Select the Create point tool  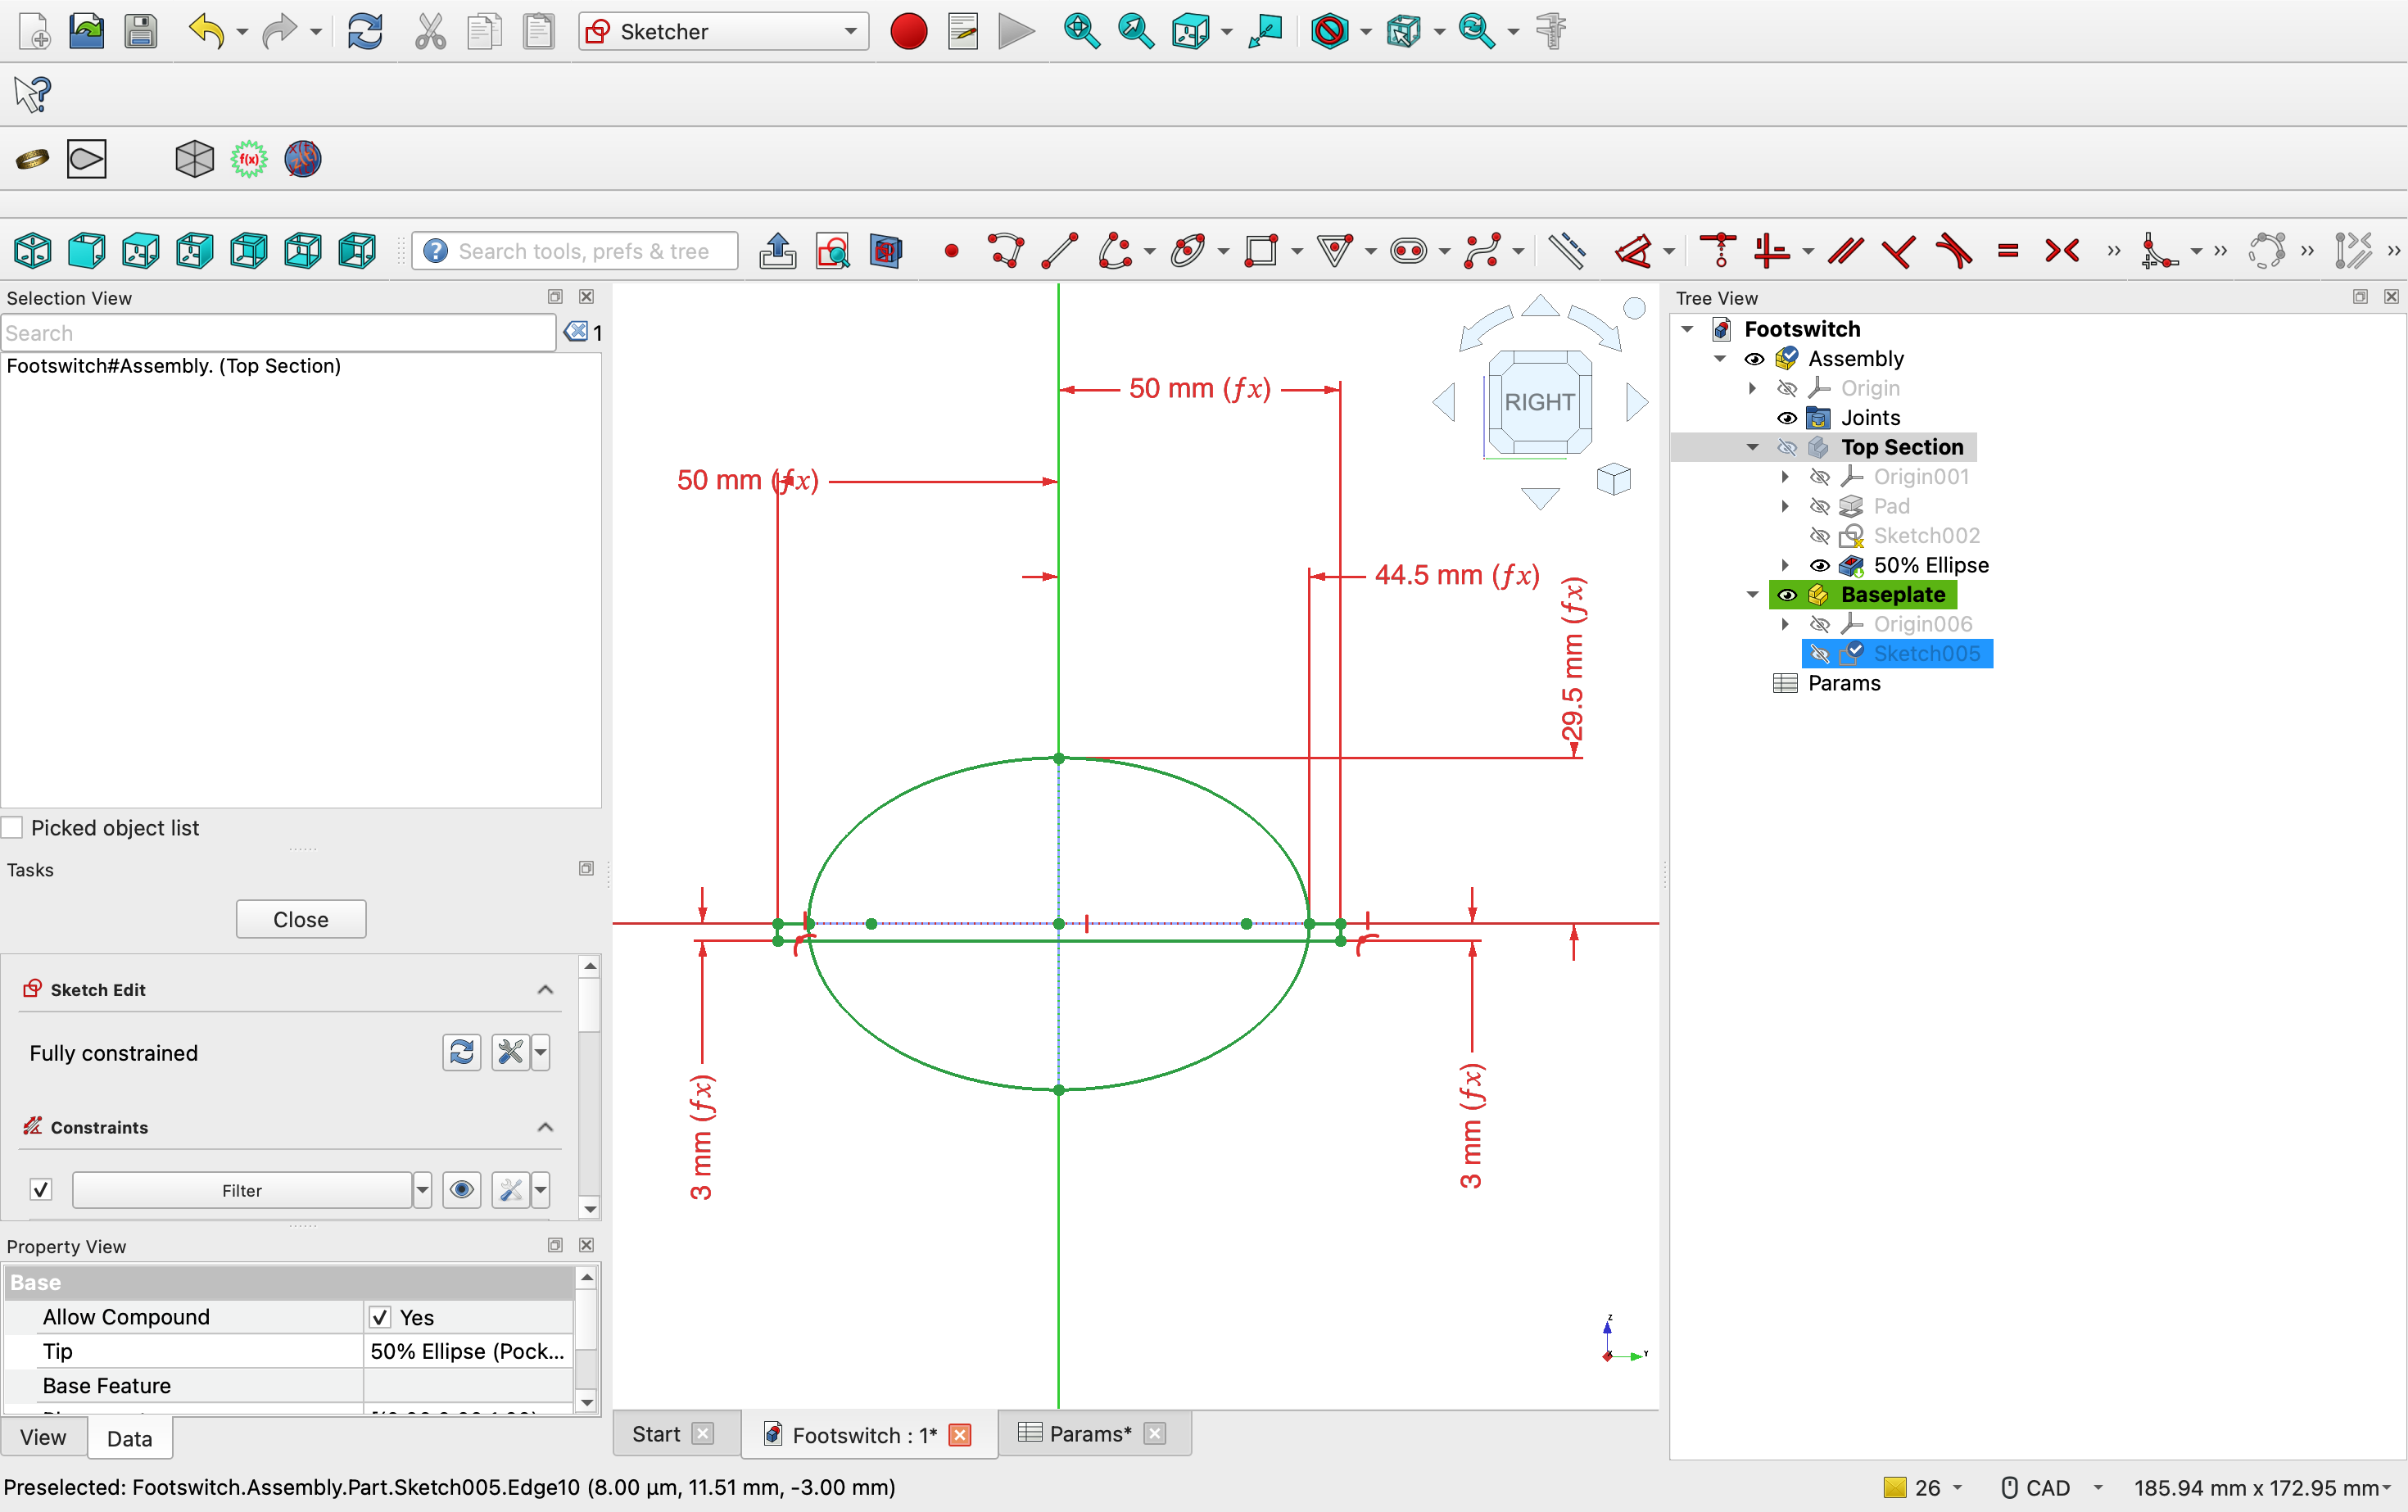(951, 251)
